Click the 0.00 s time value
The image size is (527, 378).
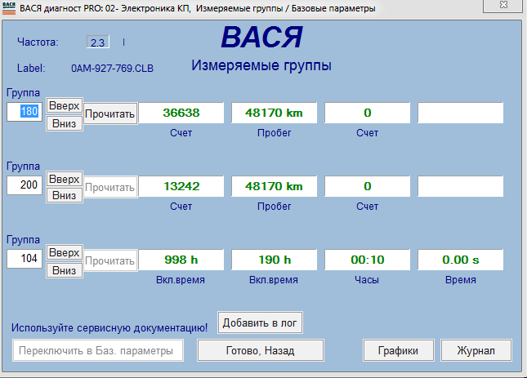pyautogui.click(x=461, y=260)
